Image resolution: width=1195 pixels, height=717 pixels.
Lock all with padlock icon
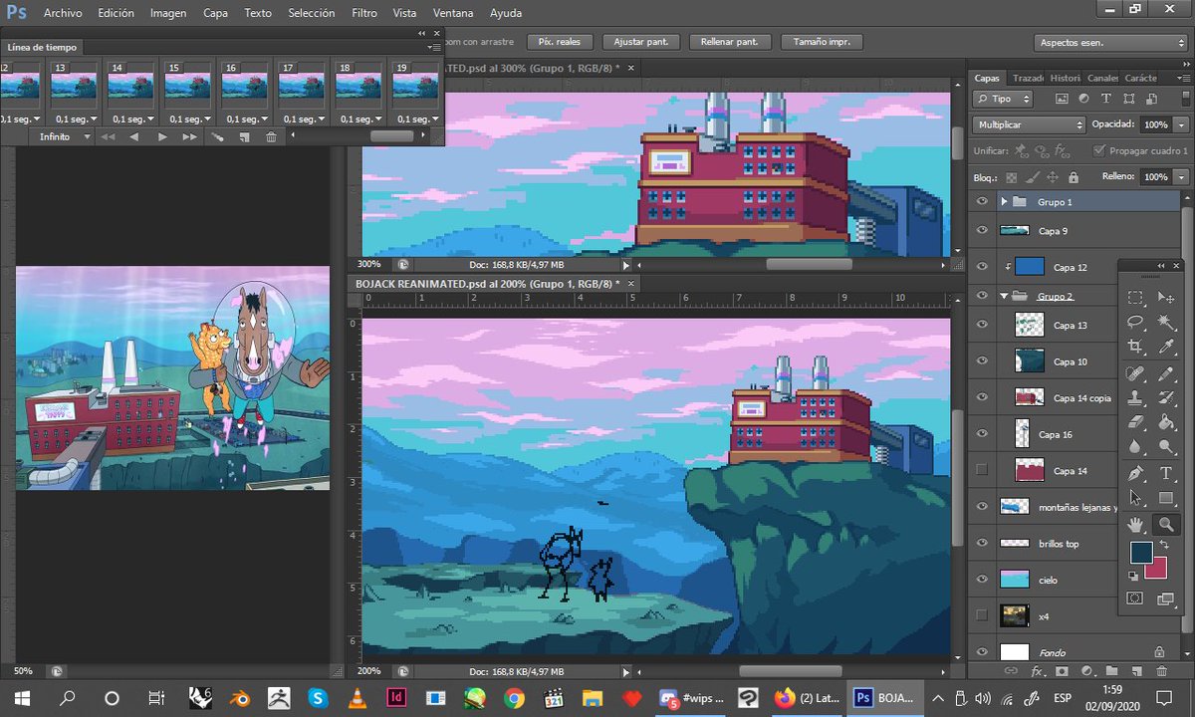click(x=1074, y=177)
